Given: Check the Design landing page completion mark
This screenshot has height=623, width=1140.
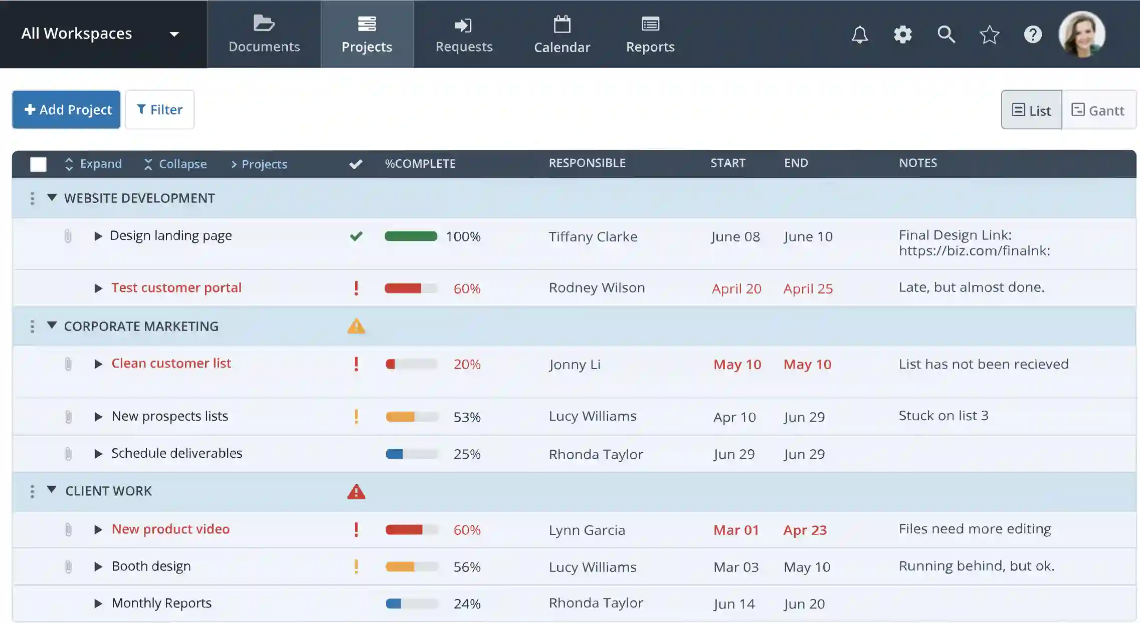Looking at the screenshot, I should 355,235.
